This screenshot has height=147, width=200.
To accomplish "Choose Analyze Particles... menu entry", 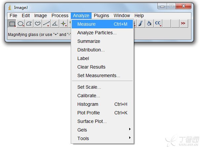I will (x=102, y=33).
